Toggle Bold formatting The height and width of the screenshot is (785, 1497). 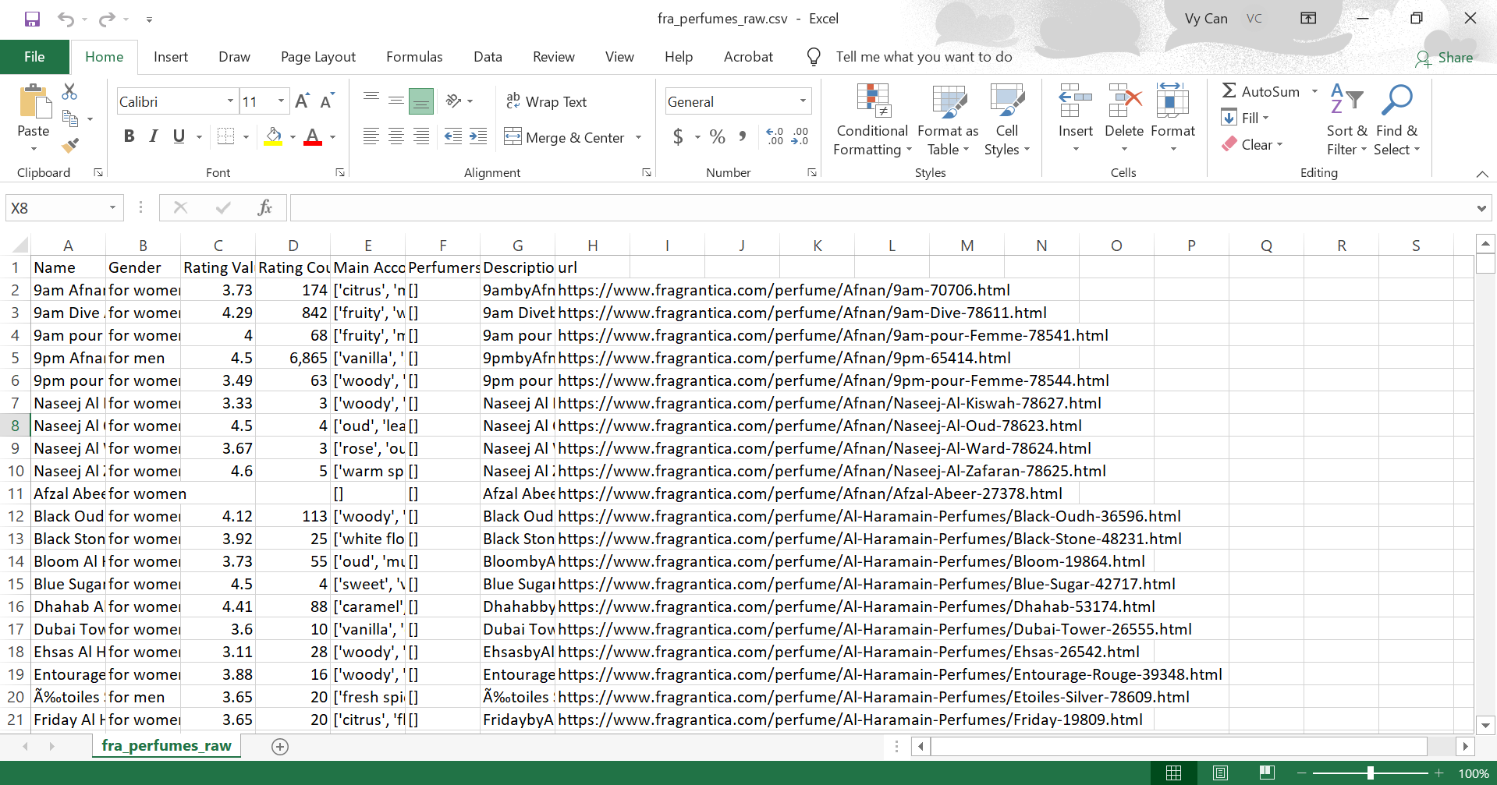[129, 136]
